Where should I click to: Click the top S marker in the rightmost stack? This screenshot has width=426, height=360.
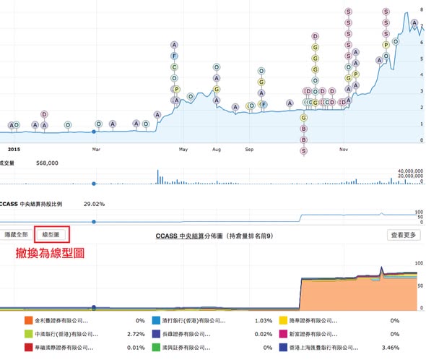[x=386, y=12]
